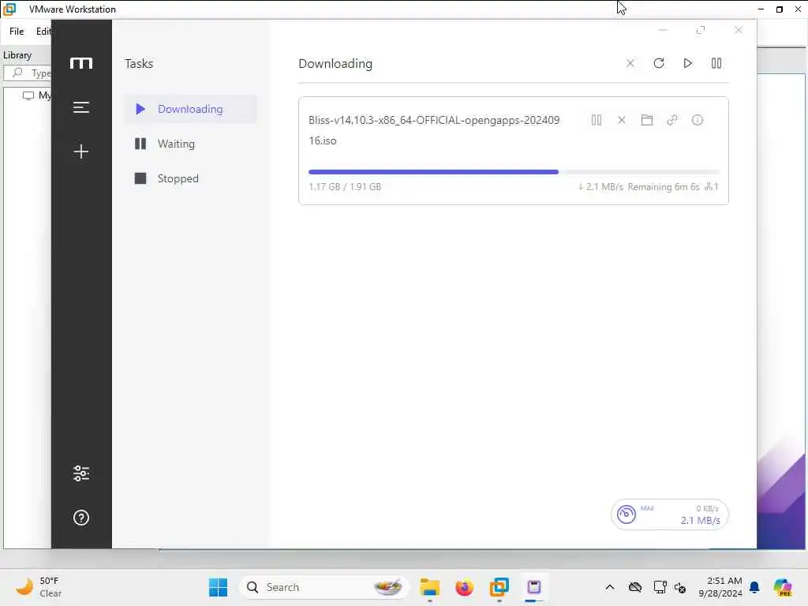Click the 1.17 GB / 1.91 GB size text
Screen dimensions: 808x606
(345, 186)
